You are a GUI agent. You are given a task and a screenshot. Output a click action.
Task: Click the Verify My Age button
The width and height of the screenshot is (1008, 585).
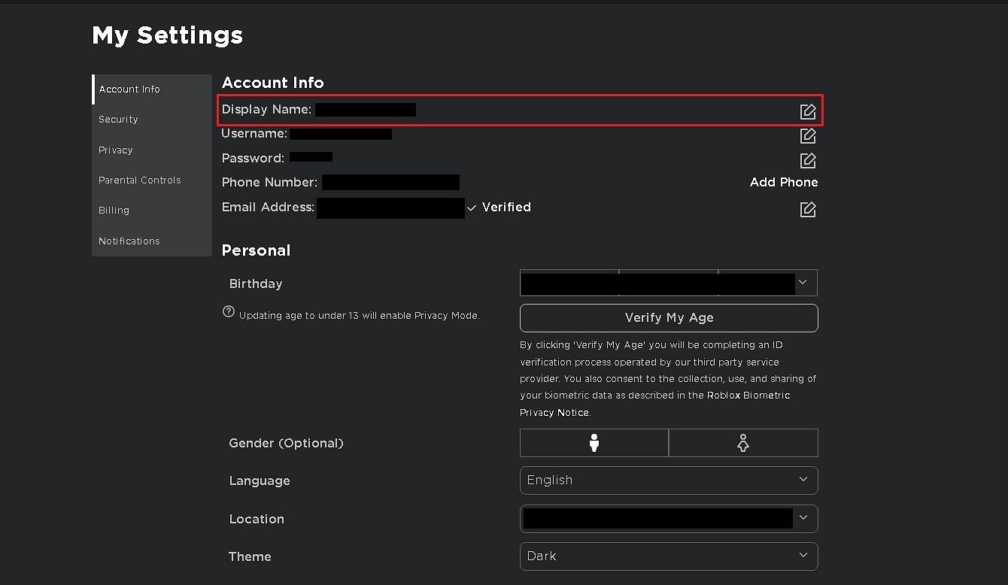pyautogui.click(x=668, y=318)
